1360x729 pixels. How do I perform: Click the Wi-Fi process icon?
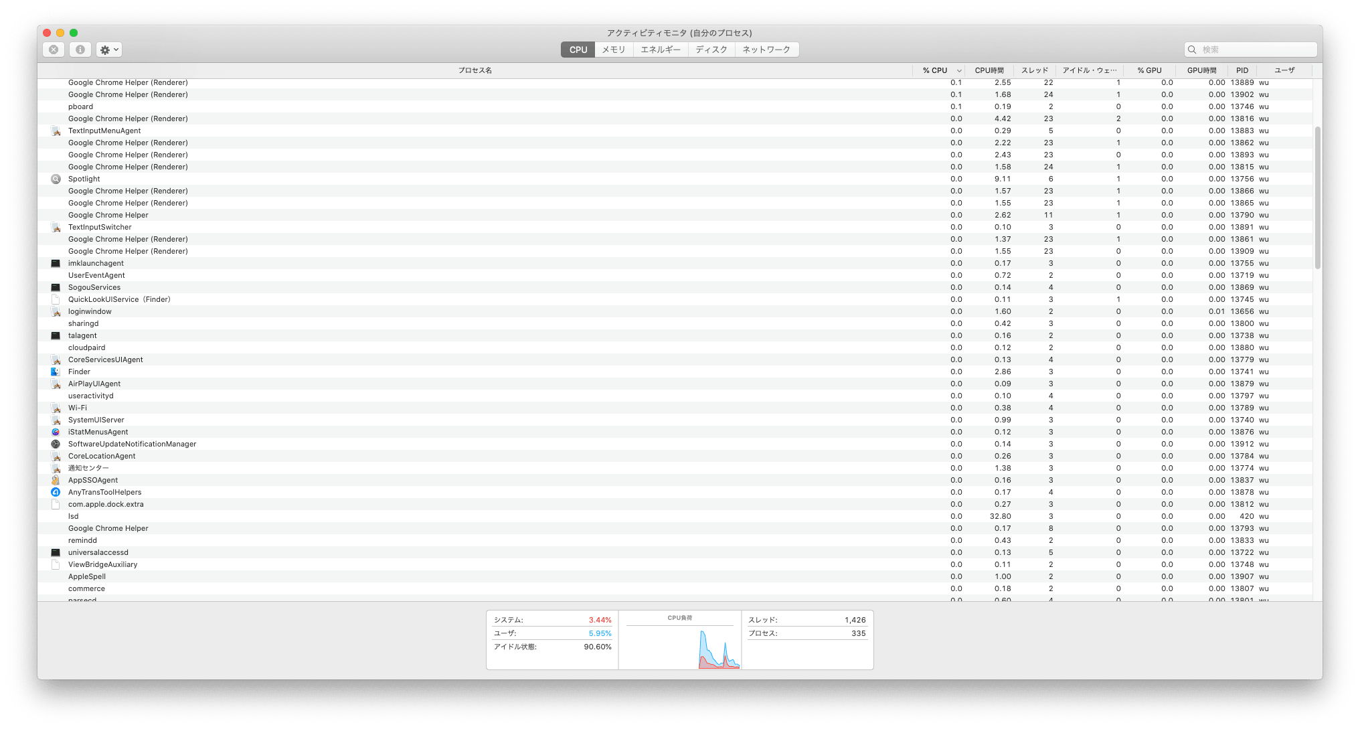tap(56, 408)
